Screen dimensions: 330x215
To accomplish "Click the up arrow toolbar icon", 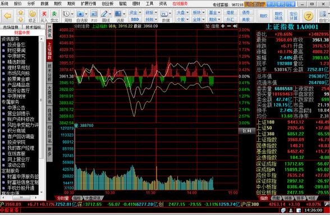I will 21,13.
